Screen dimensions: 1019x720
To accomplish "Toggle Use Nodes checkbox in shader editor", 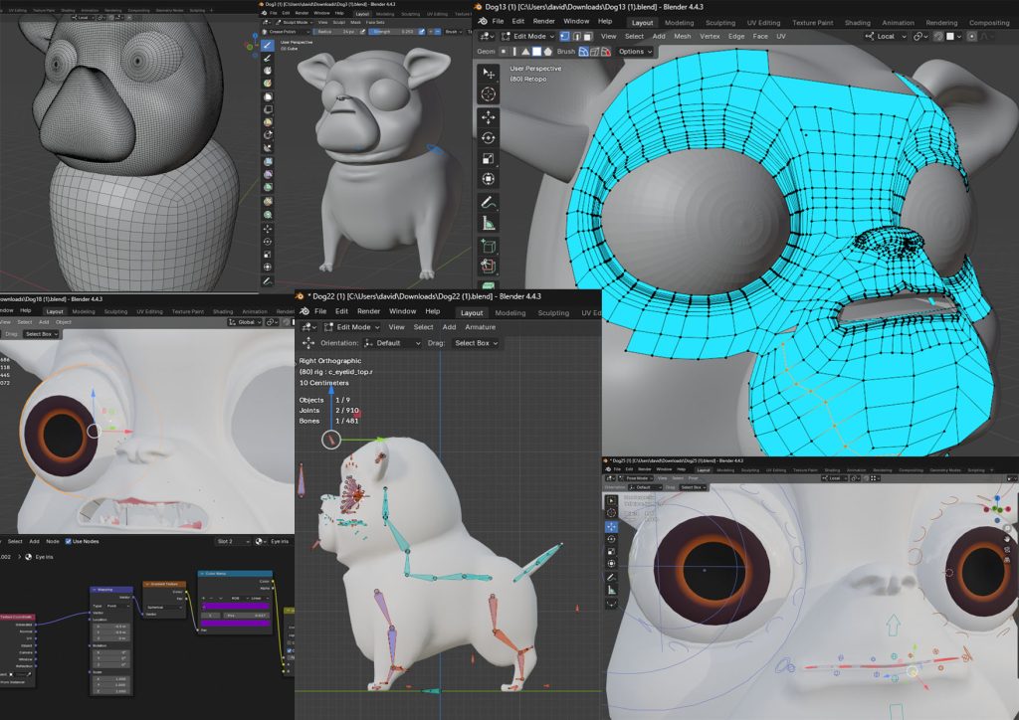I will [x=69, y=541].
